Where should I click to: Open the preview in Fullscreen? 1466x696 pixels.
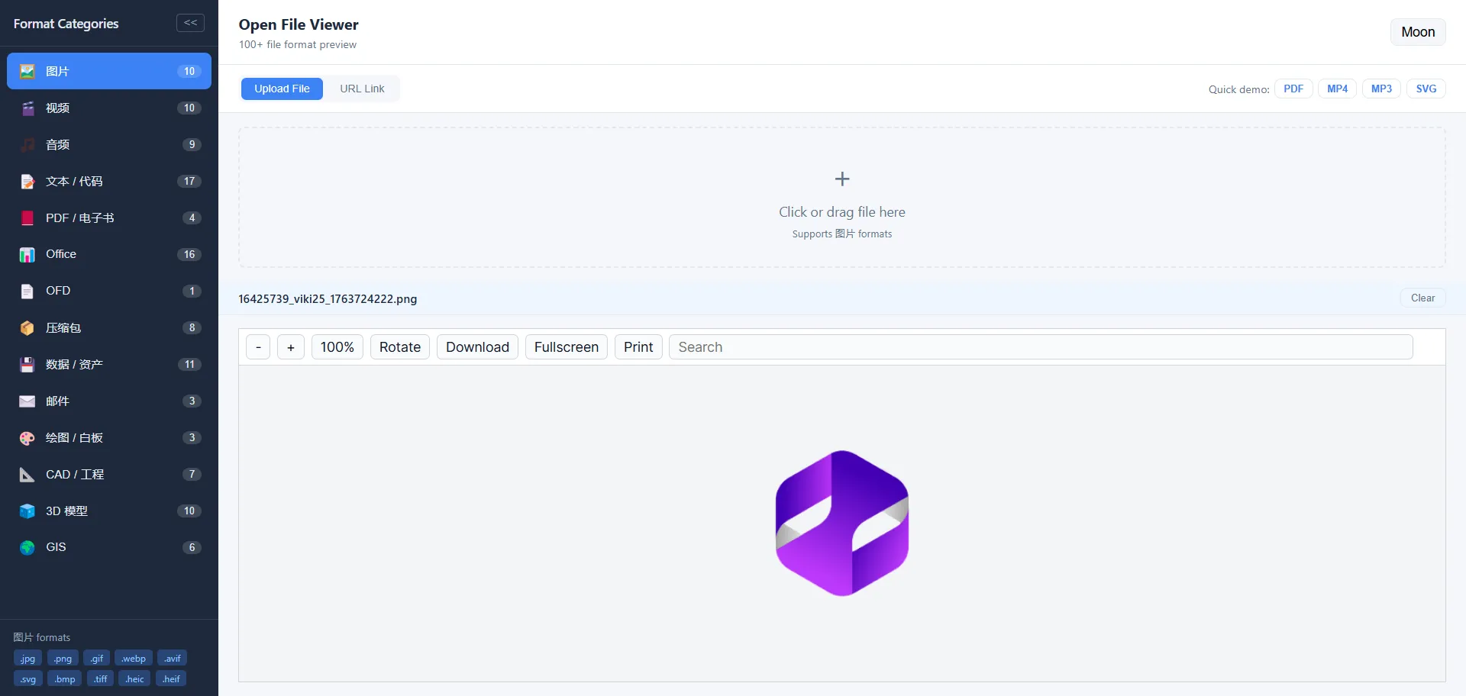(x=567, y=346)
